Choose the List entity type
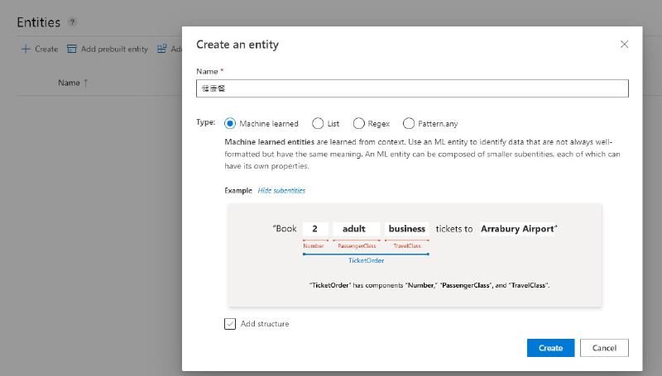Viewport: 662px width, 376px height. [318, 123]
